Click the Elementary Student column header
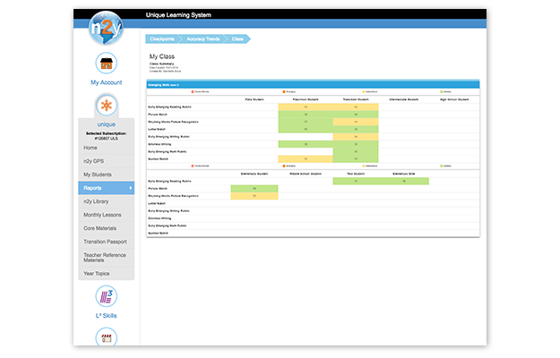The height and width of the screenshot is (358, 560). coord(254,174)
